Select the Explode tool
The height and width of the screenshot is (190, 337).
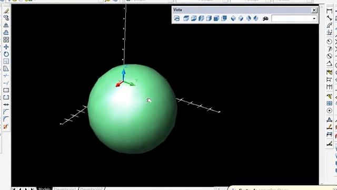6,127
